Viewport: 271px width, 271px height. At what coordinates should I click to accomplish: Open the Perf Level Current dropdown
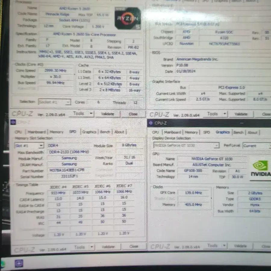[257, 146]
